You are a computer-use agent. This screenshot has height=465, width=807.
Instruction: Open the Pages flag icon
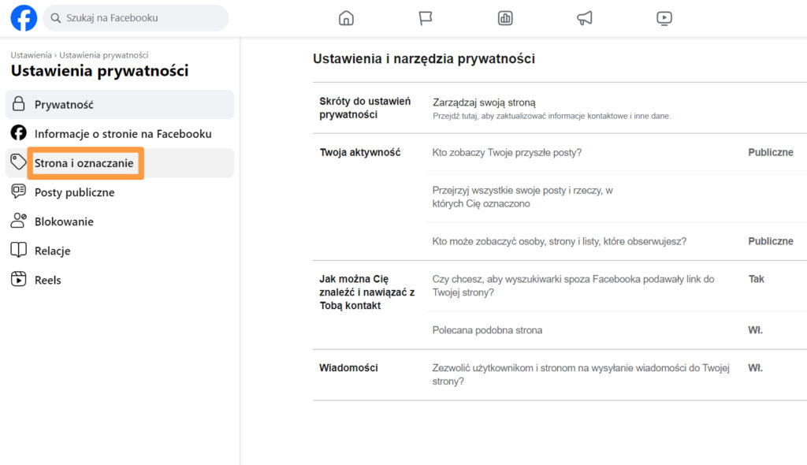pos(426,18)
